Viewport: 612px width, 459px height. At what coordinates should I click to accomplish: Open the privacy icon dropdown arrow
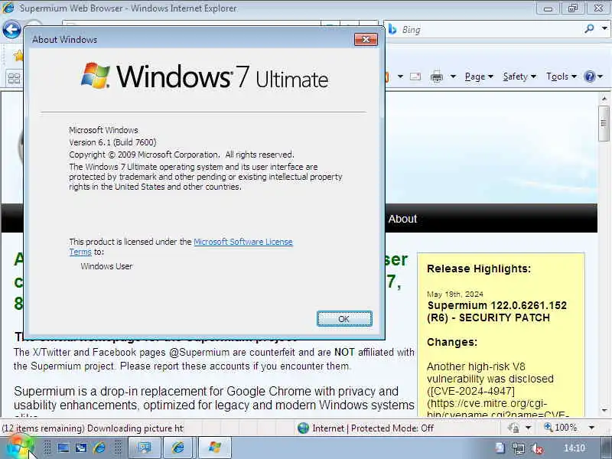point(528,428)
